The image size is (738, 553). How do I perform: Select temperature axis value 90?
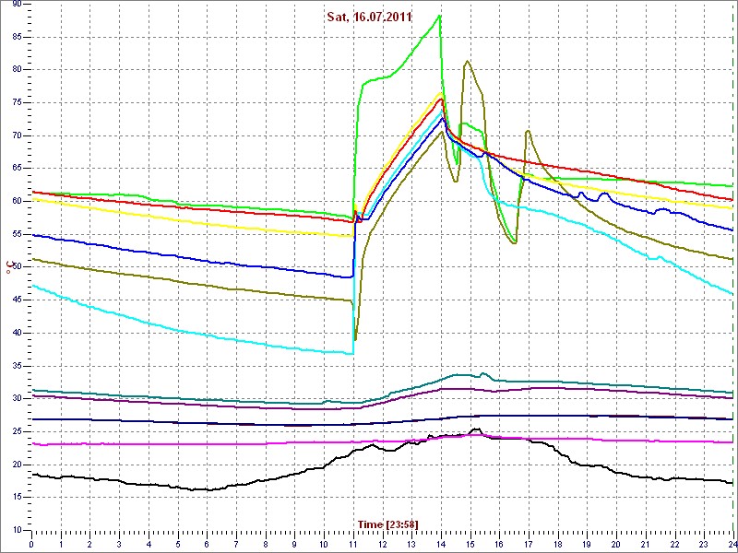[17, 5]
